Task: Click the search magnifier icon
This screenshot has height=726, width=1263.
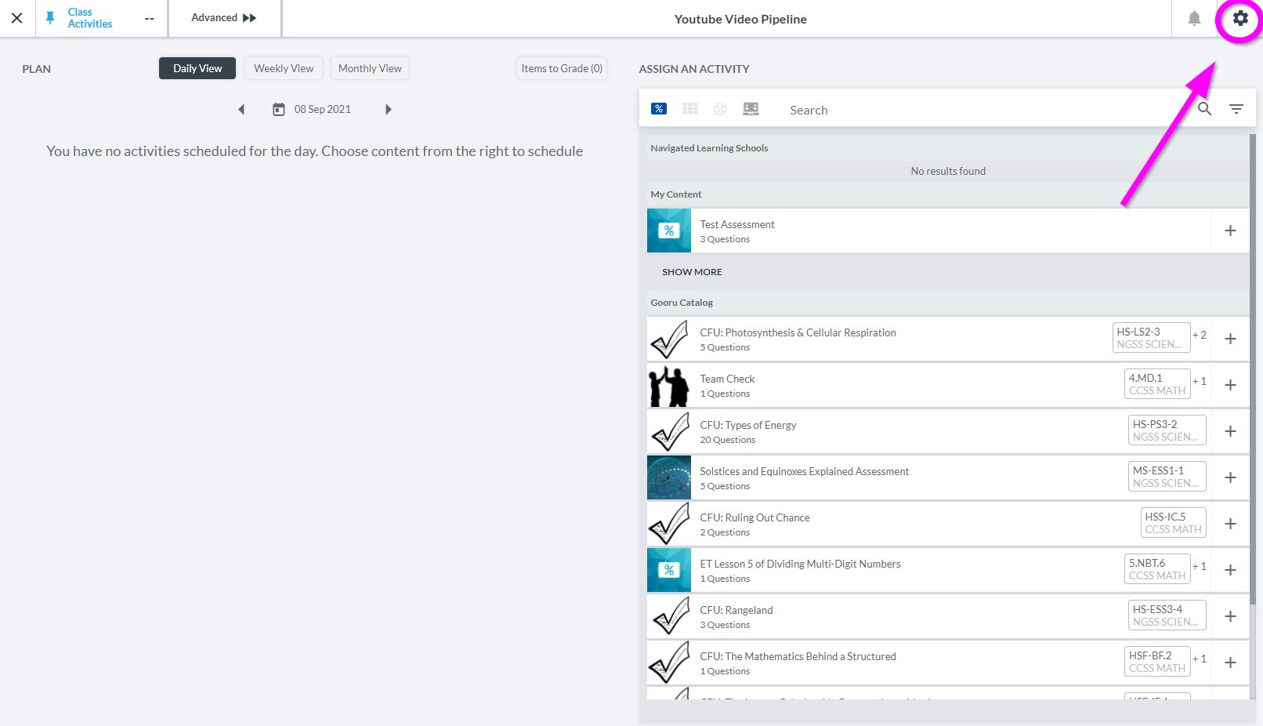Action: [x=1204, y=109]
